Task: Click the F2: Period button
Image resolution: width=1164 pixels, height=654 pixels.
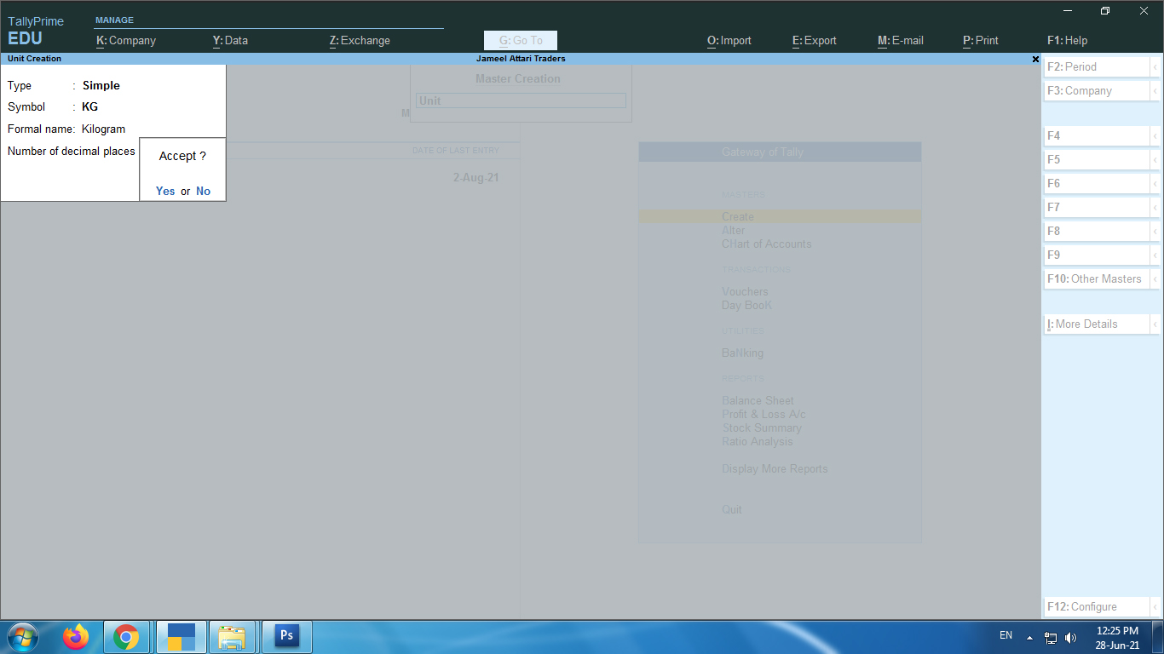Action: 1098,66
